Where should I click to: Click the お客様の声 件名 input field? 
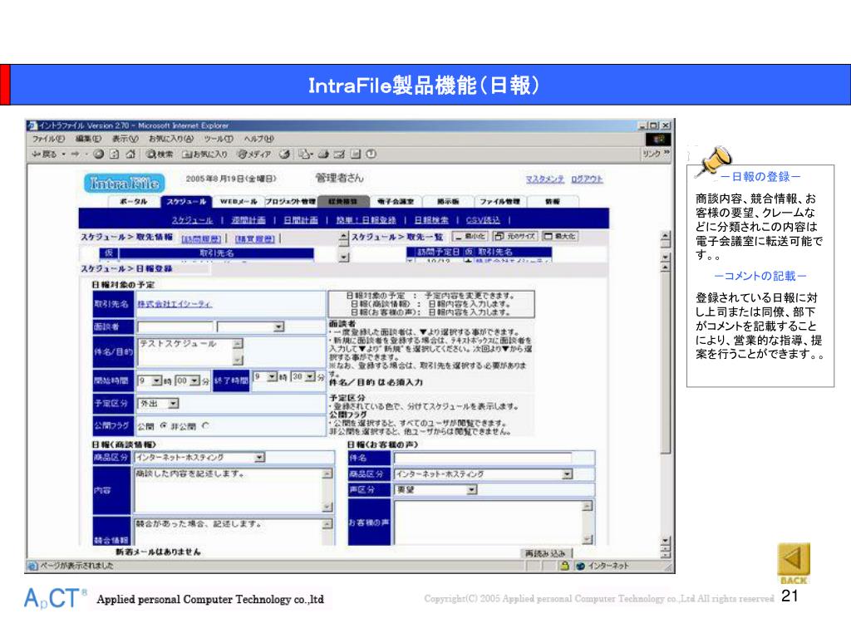(483, 459)
